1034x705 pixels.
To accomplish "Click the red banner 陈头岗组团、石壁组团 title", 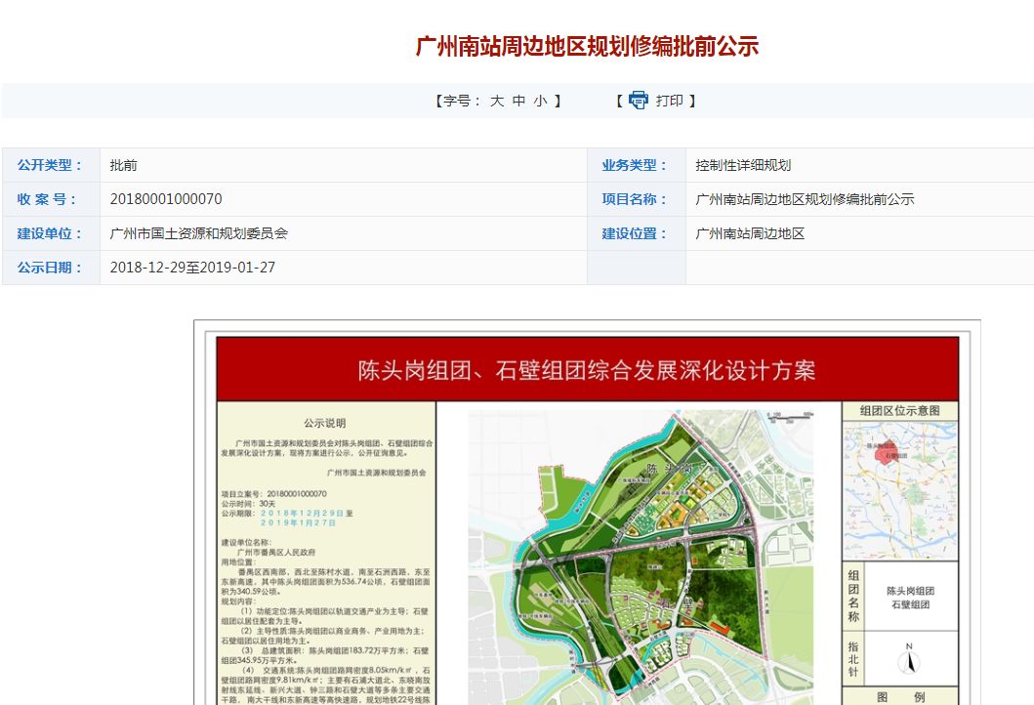I will (587, 370).
